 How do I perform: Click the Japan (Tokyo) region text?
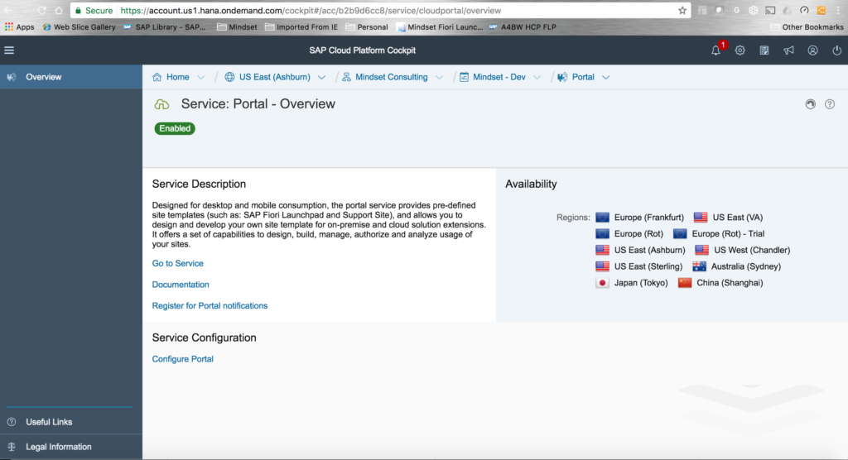click(x=641, y=283)
